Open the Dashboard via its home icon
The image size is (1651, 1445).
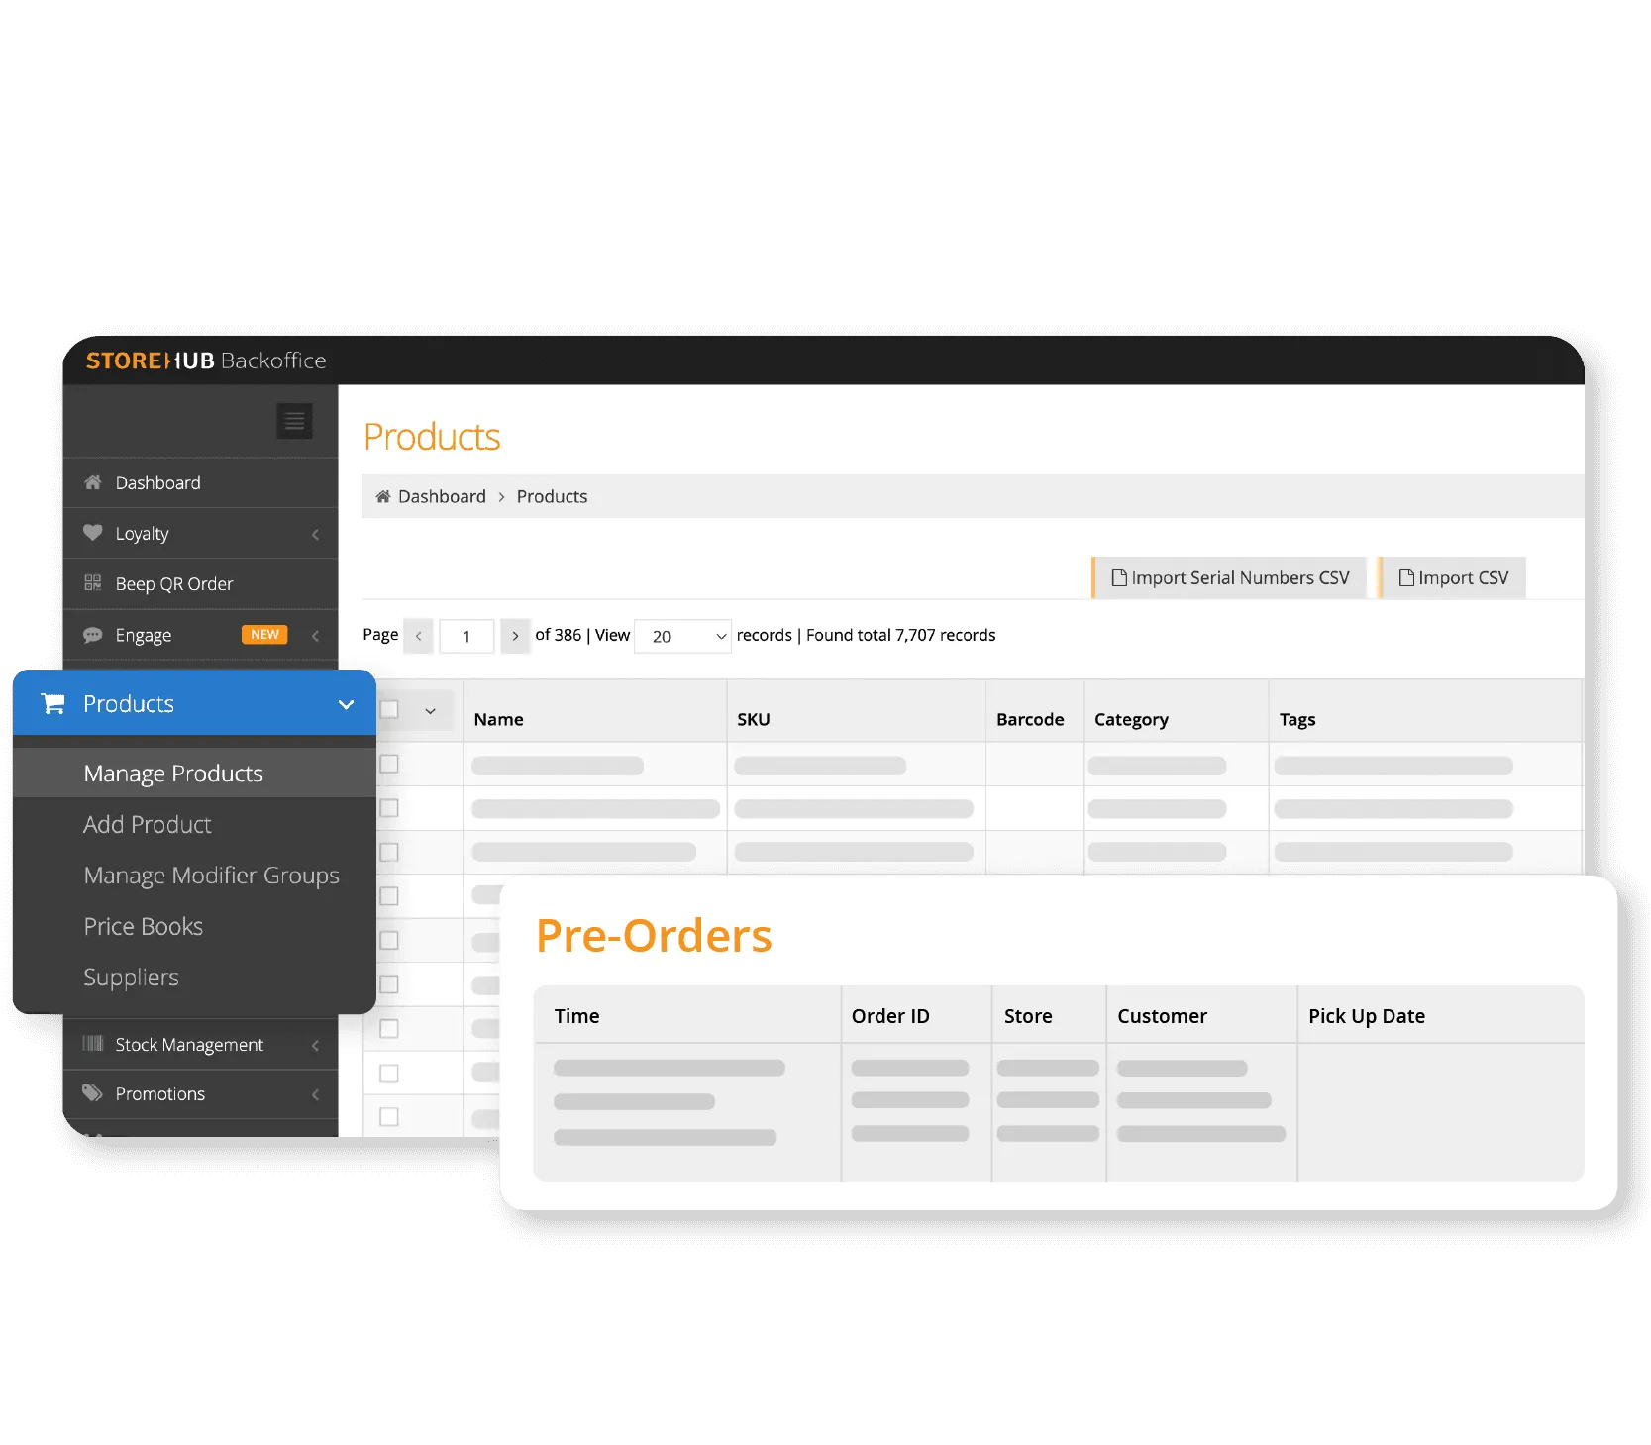pos(92,482)
